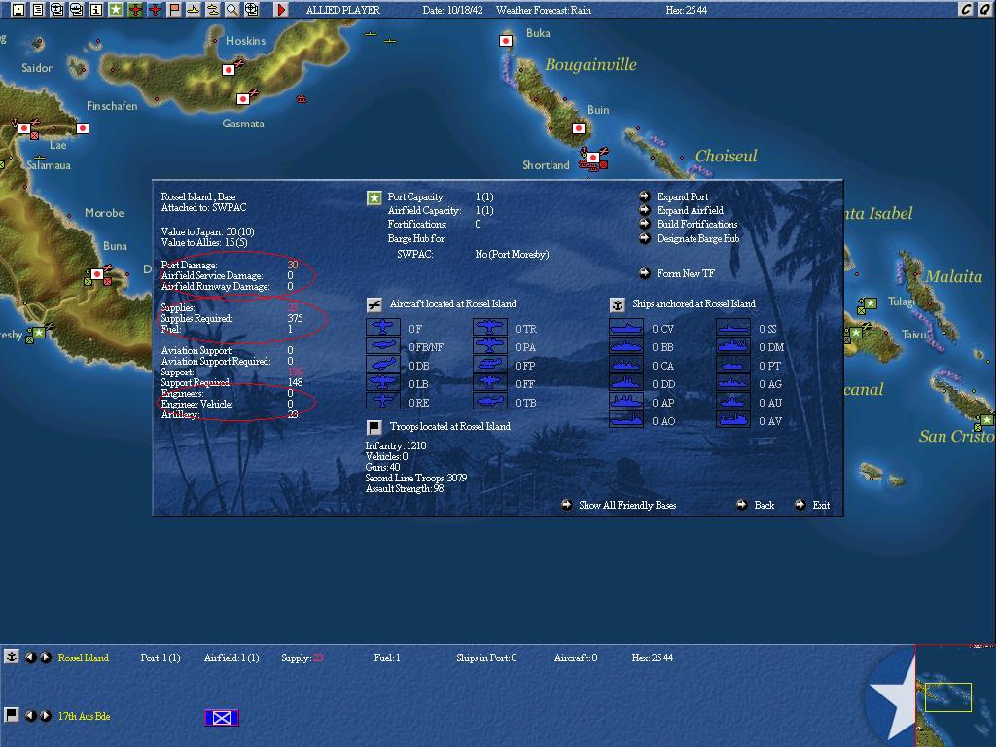Select the 0 DB dive bomber icon
The height and width of the screenshot is (747, 996).
[383, 365]
